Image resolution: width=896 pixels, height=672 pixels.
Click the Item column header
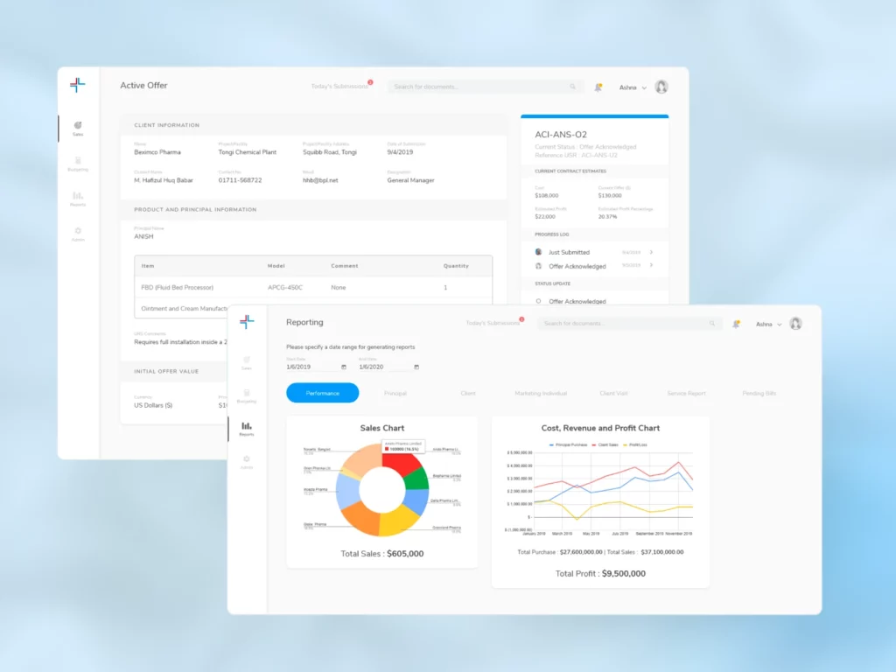click(x=147, y=266)
